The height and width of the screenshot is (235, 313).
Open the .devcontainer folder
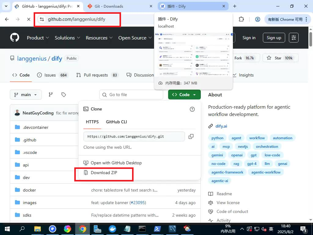pyautogui.click(x=35, y=128)
